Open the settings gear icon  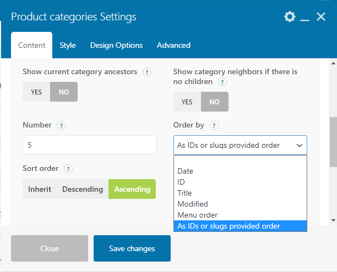coord(290,17)
